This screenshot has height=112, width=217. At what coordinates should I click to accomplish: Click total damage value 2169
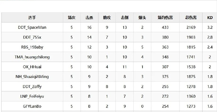[191, 27]
